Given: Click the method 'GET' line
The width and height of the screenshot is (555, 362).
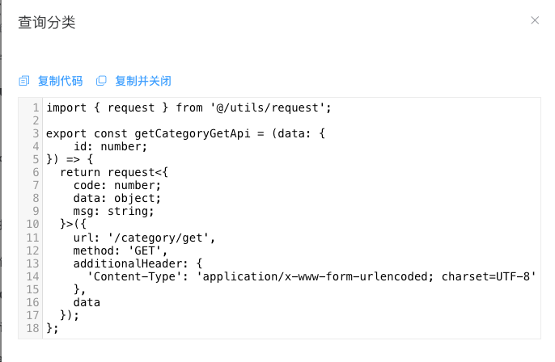Looking at the screenshot, I should (121, 250).
